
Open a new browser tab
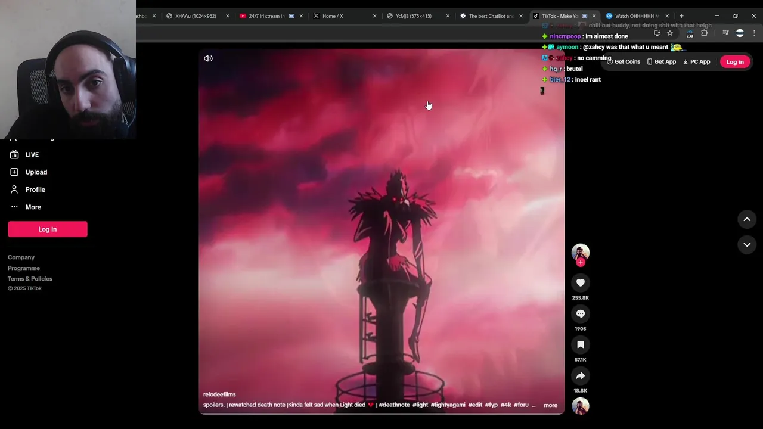pyautogui.click(x=681, y=16)
